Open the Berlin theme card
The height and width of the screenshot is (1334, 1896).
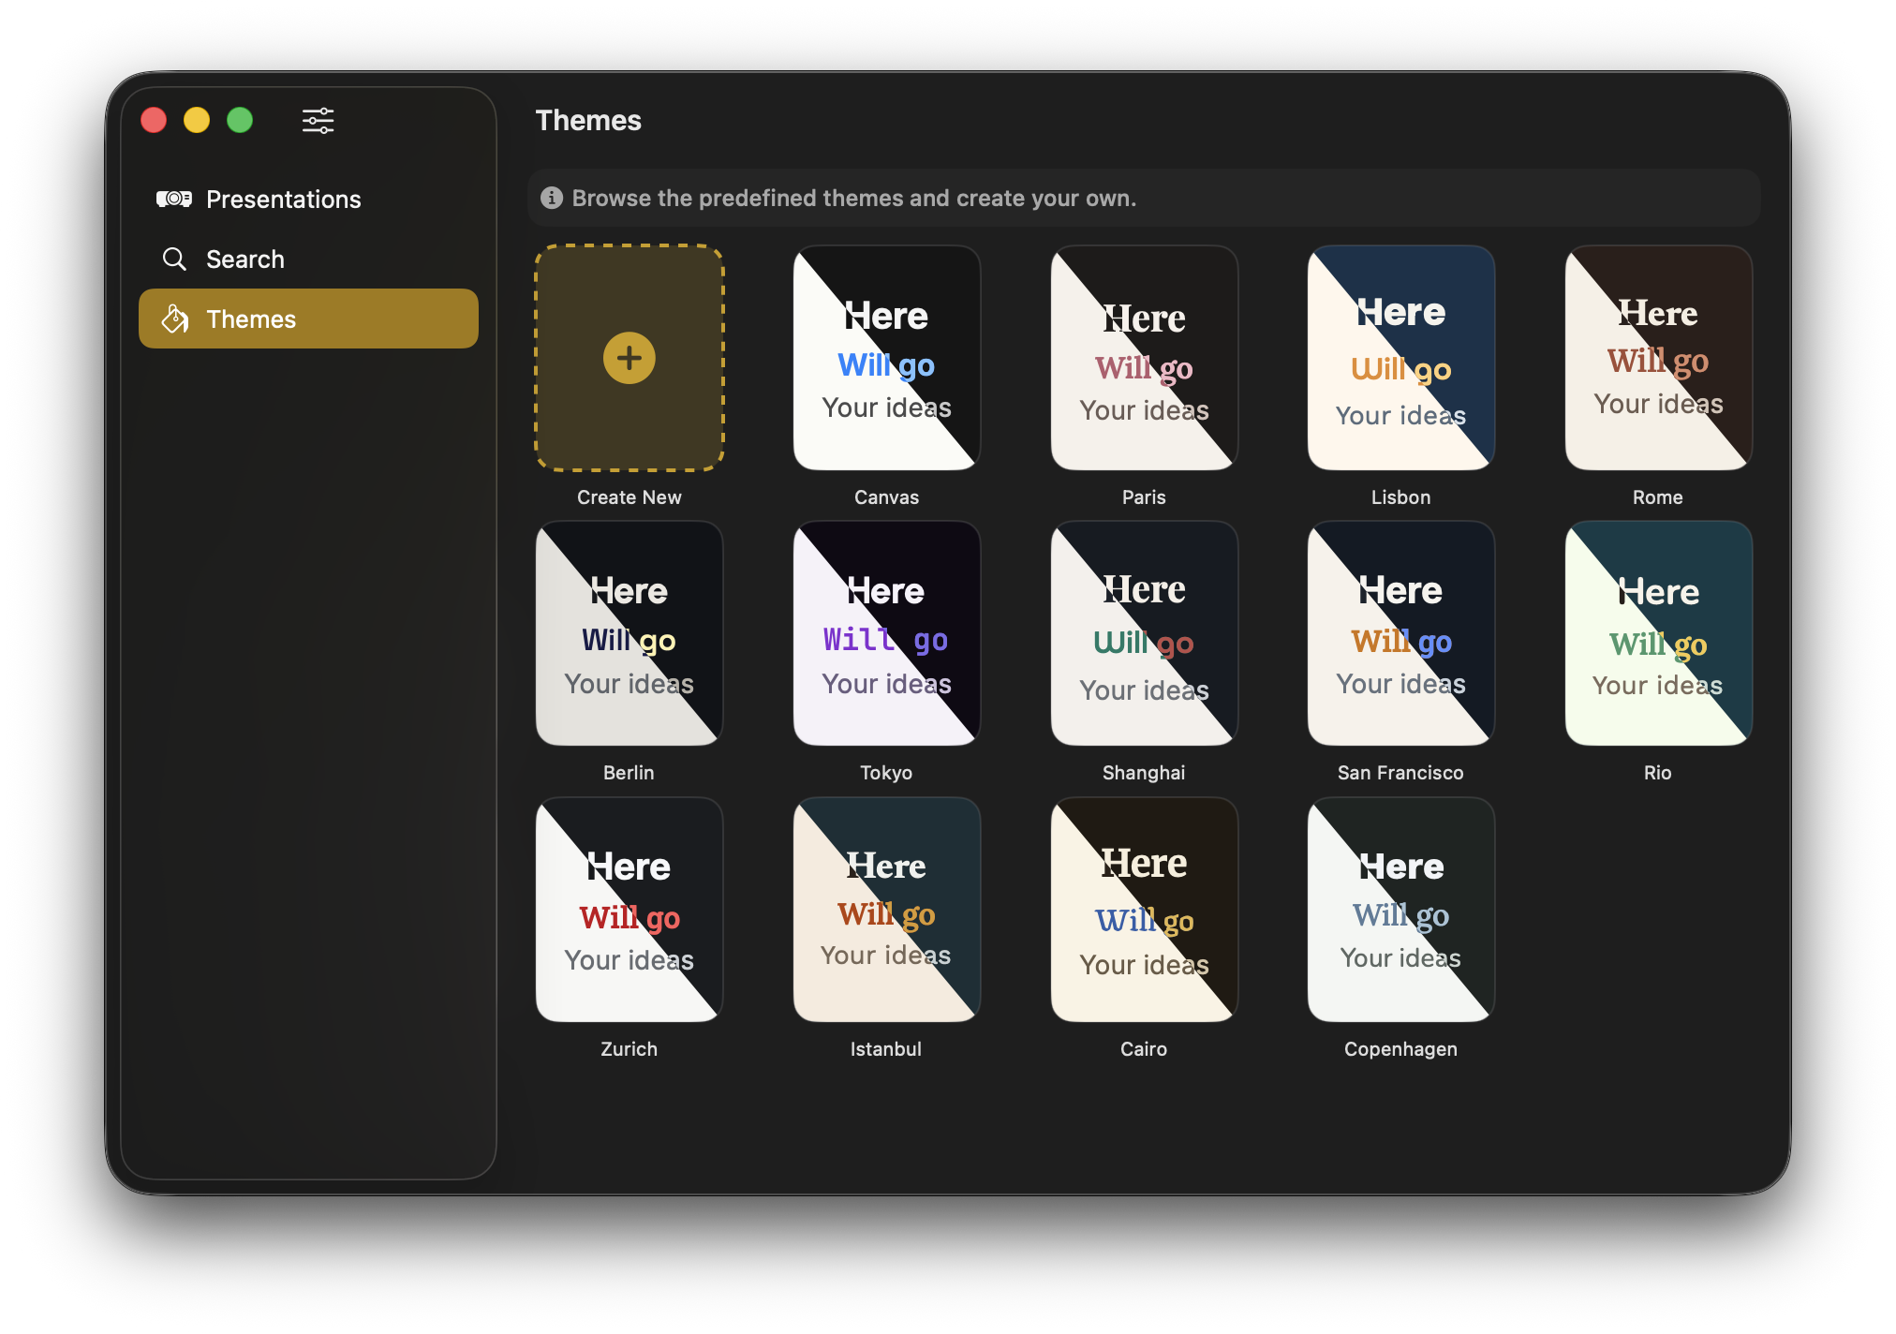click(630, 633)
